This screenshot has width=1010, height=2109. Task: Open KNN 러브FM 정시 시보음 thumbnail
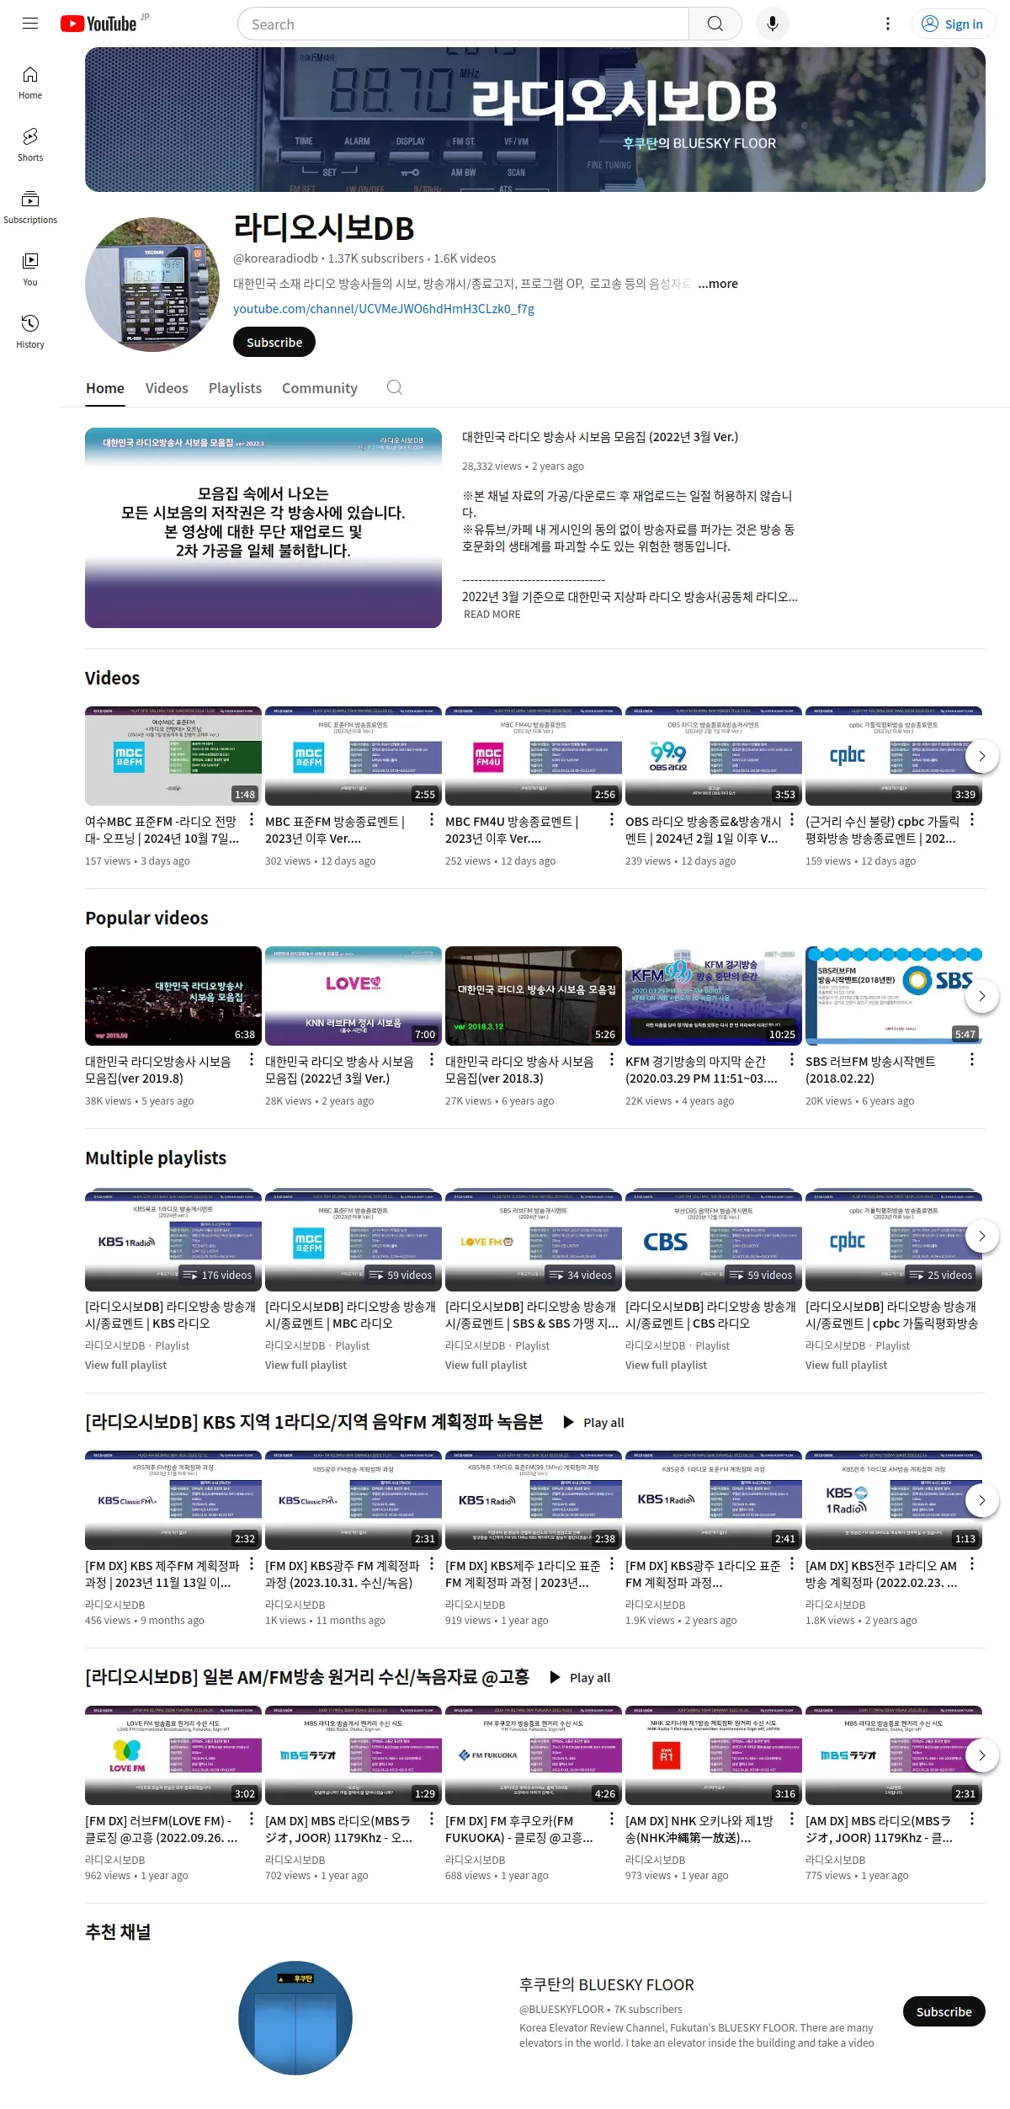pyautogui.click(x=353, y=996)
